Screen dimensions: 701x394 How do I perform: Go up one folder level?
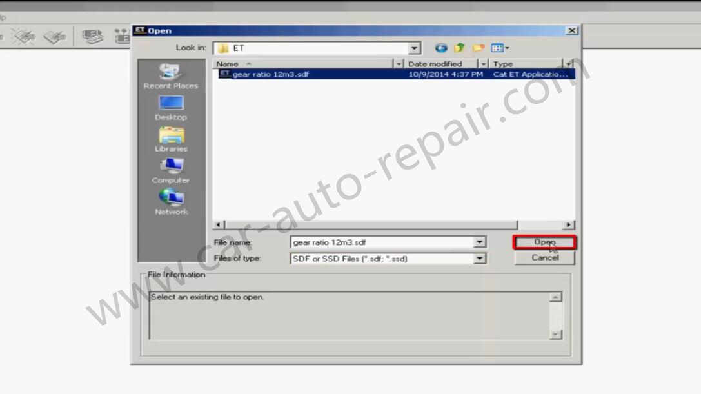coord(459,48)
